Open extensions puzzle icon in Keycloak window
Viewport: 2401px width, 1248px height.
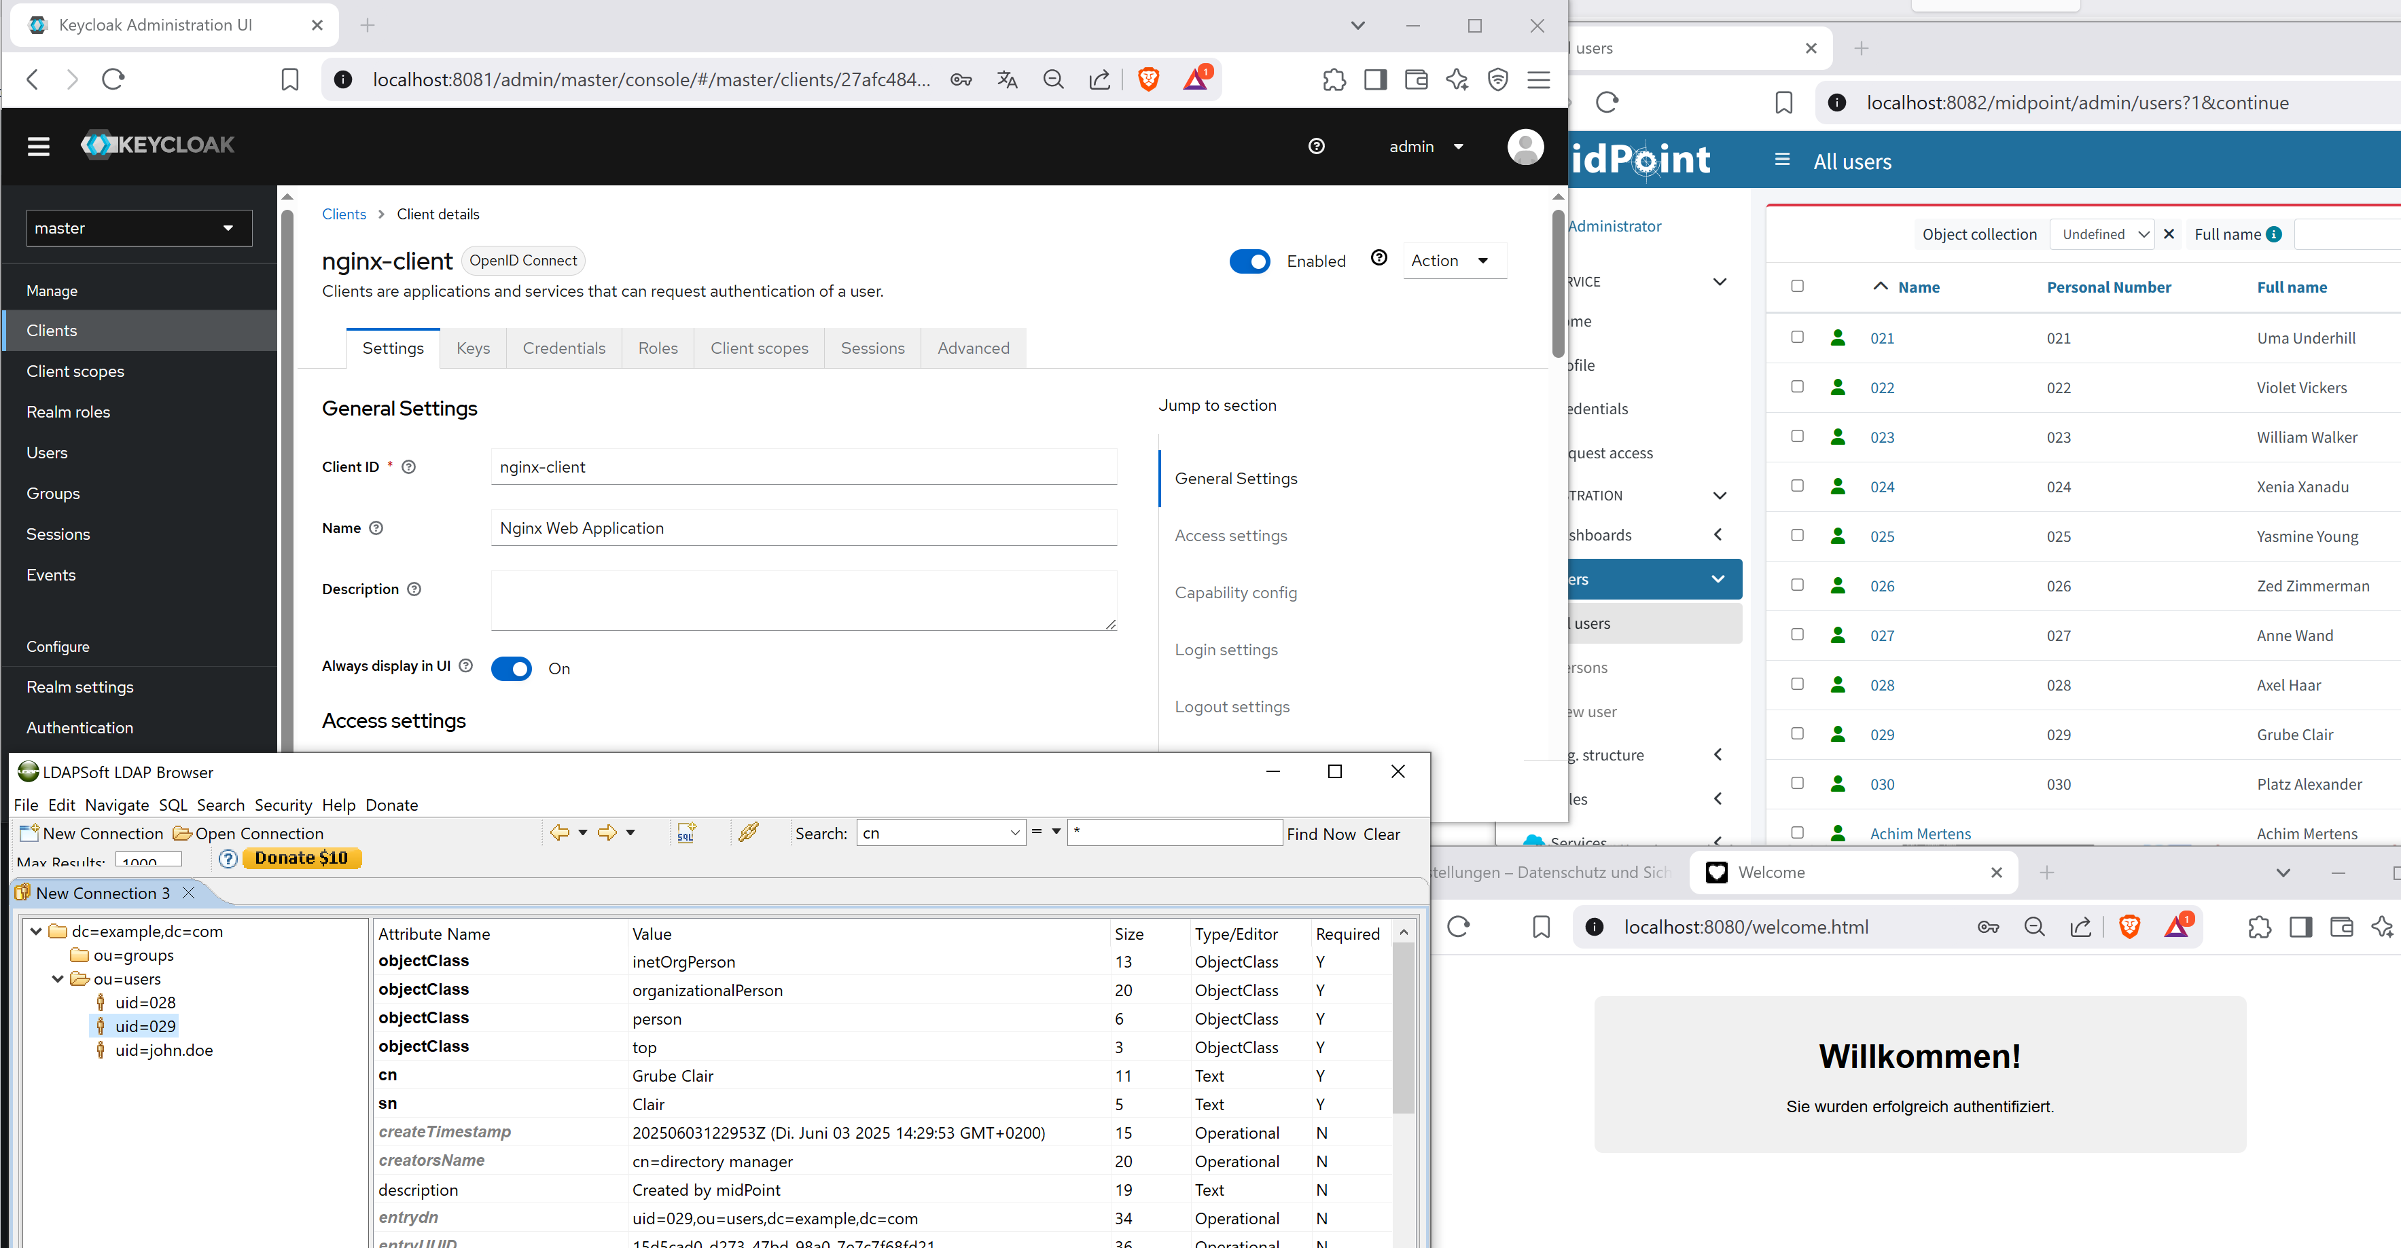click(x=1334, y=80)
